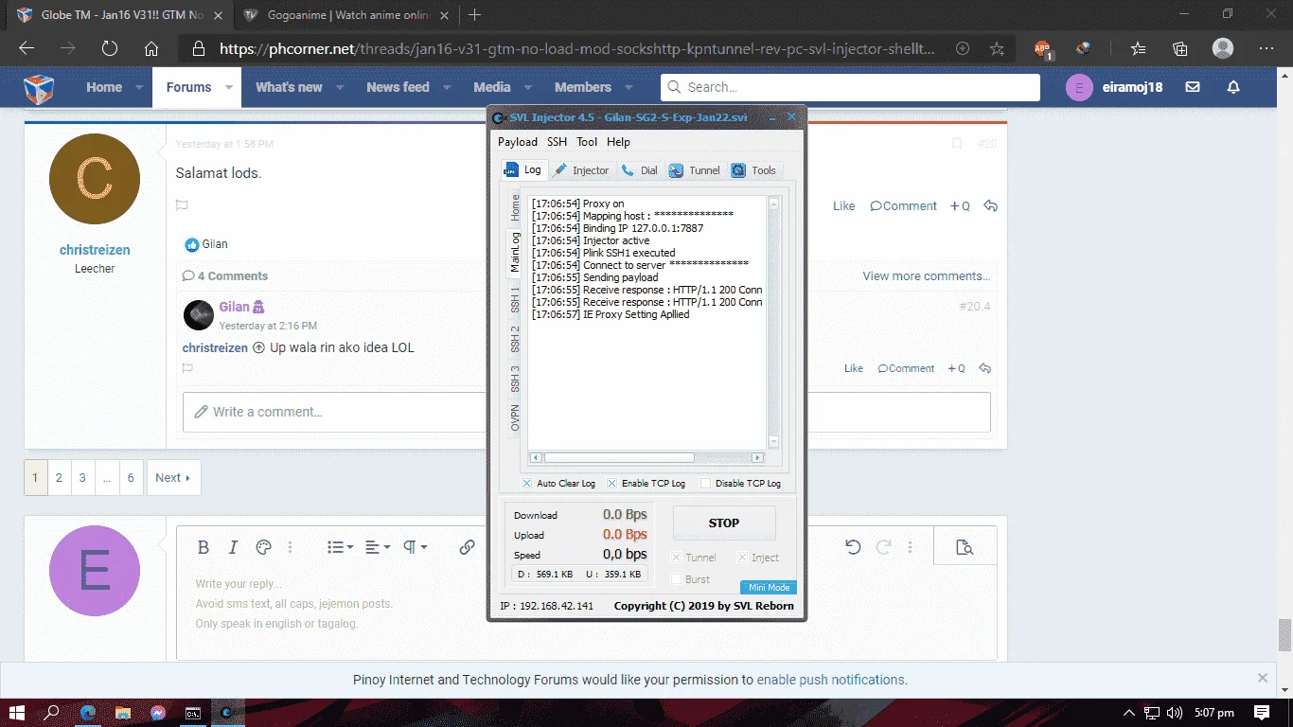
Task: Open more formatting options beside color palette
Action: 291,547
